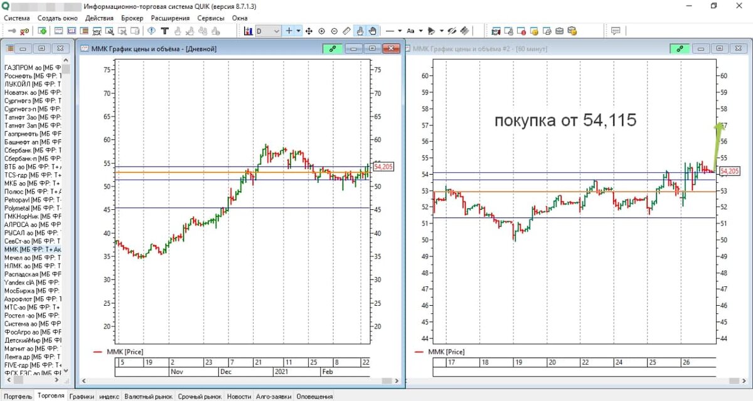The width and height of the screenshot is (753, 401).
Task: Click the Aa text label tool
Action: [410, 31]
